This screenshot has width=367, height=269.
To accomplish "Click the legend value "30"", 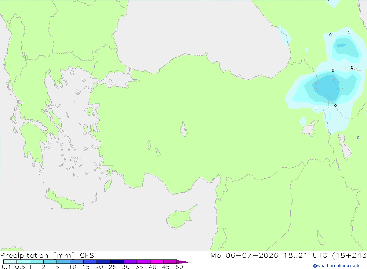I will [126, 267].
